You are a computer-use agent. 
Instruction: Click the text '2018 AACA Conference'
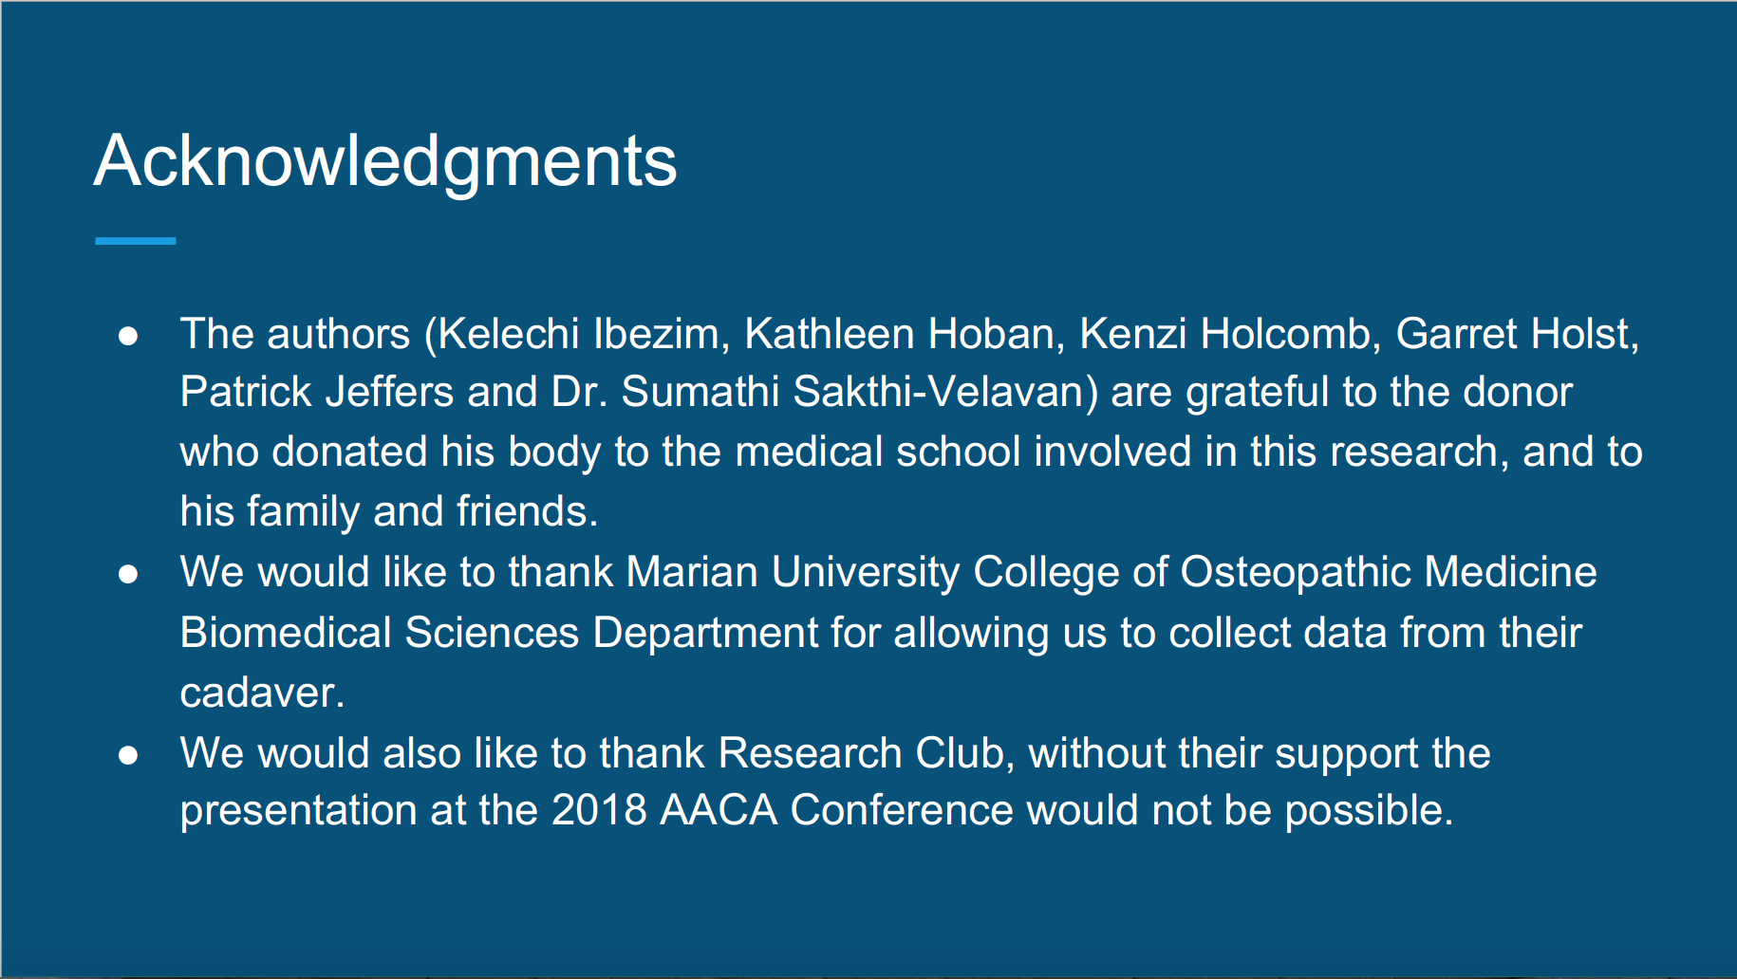(x=782, y=810)
